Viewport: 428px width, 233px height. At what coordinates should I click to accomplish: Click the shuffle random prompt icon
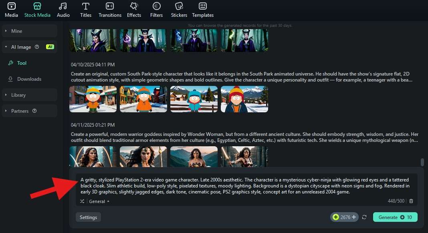coord(82,201)
